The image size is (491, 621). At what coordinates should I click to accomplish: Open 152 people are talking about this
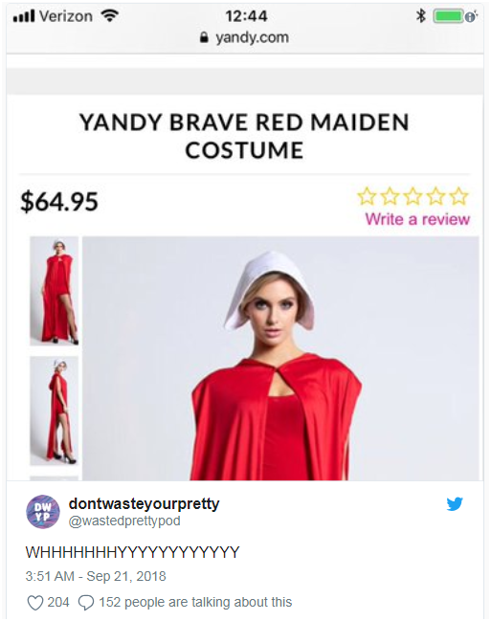pos(195,602)
